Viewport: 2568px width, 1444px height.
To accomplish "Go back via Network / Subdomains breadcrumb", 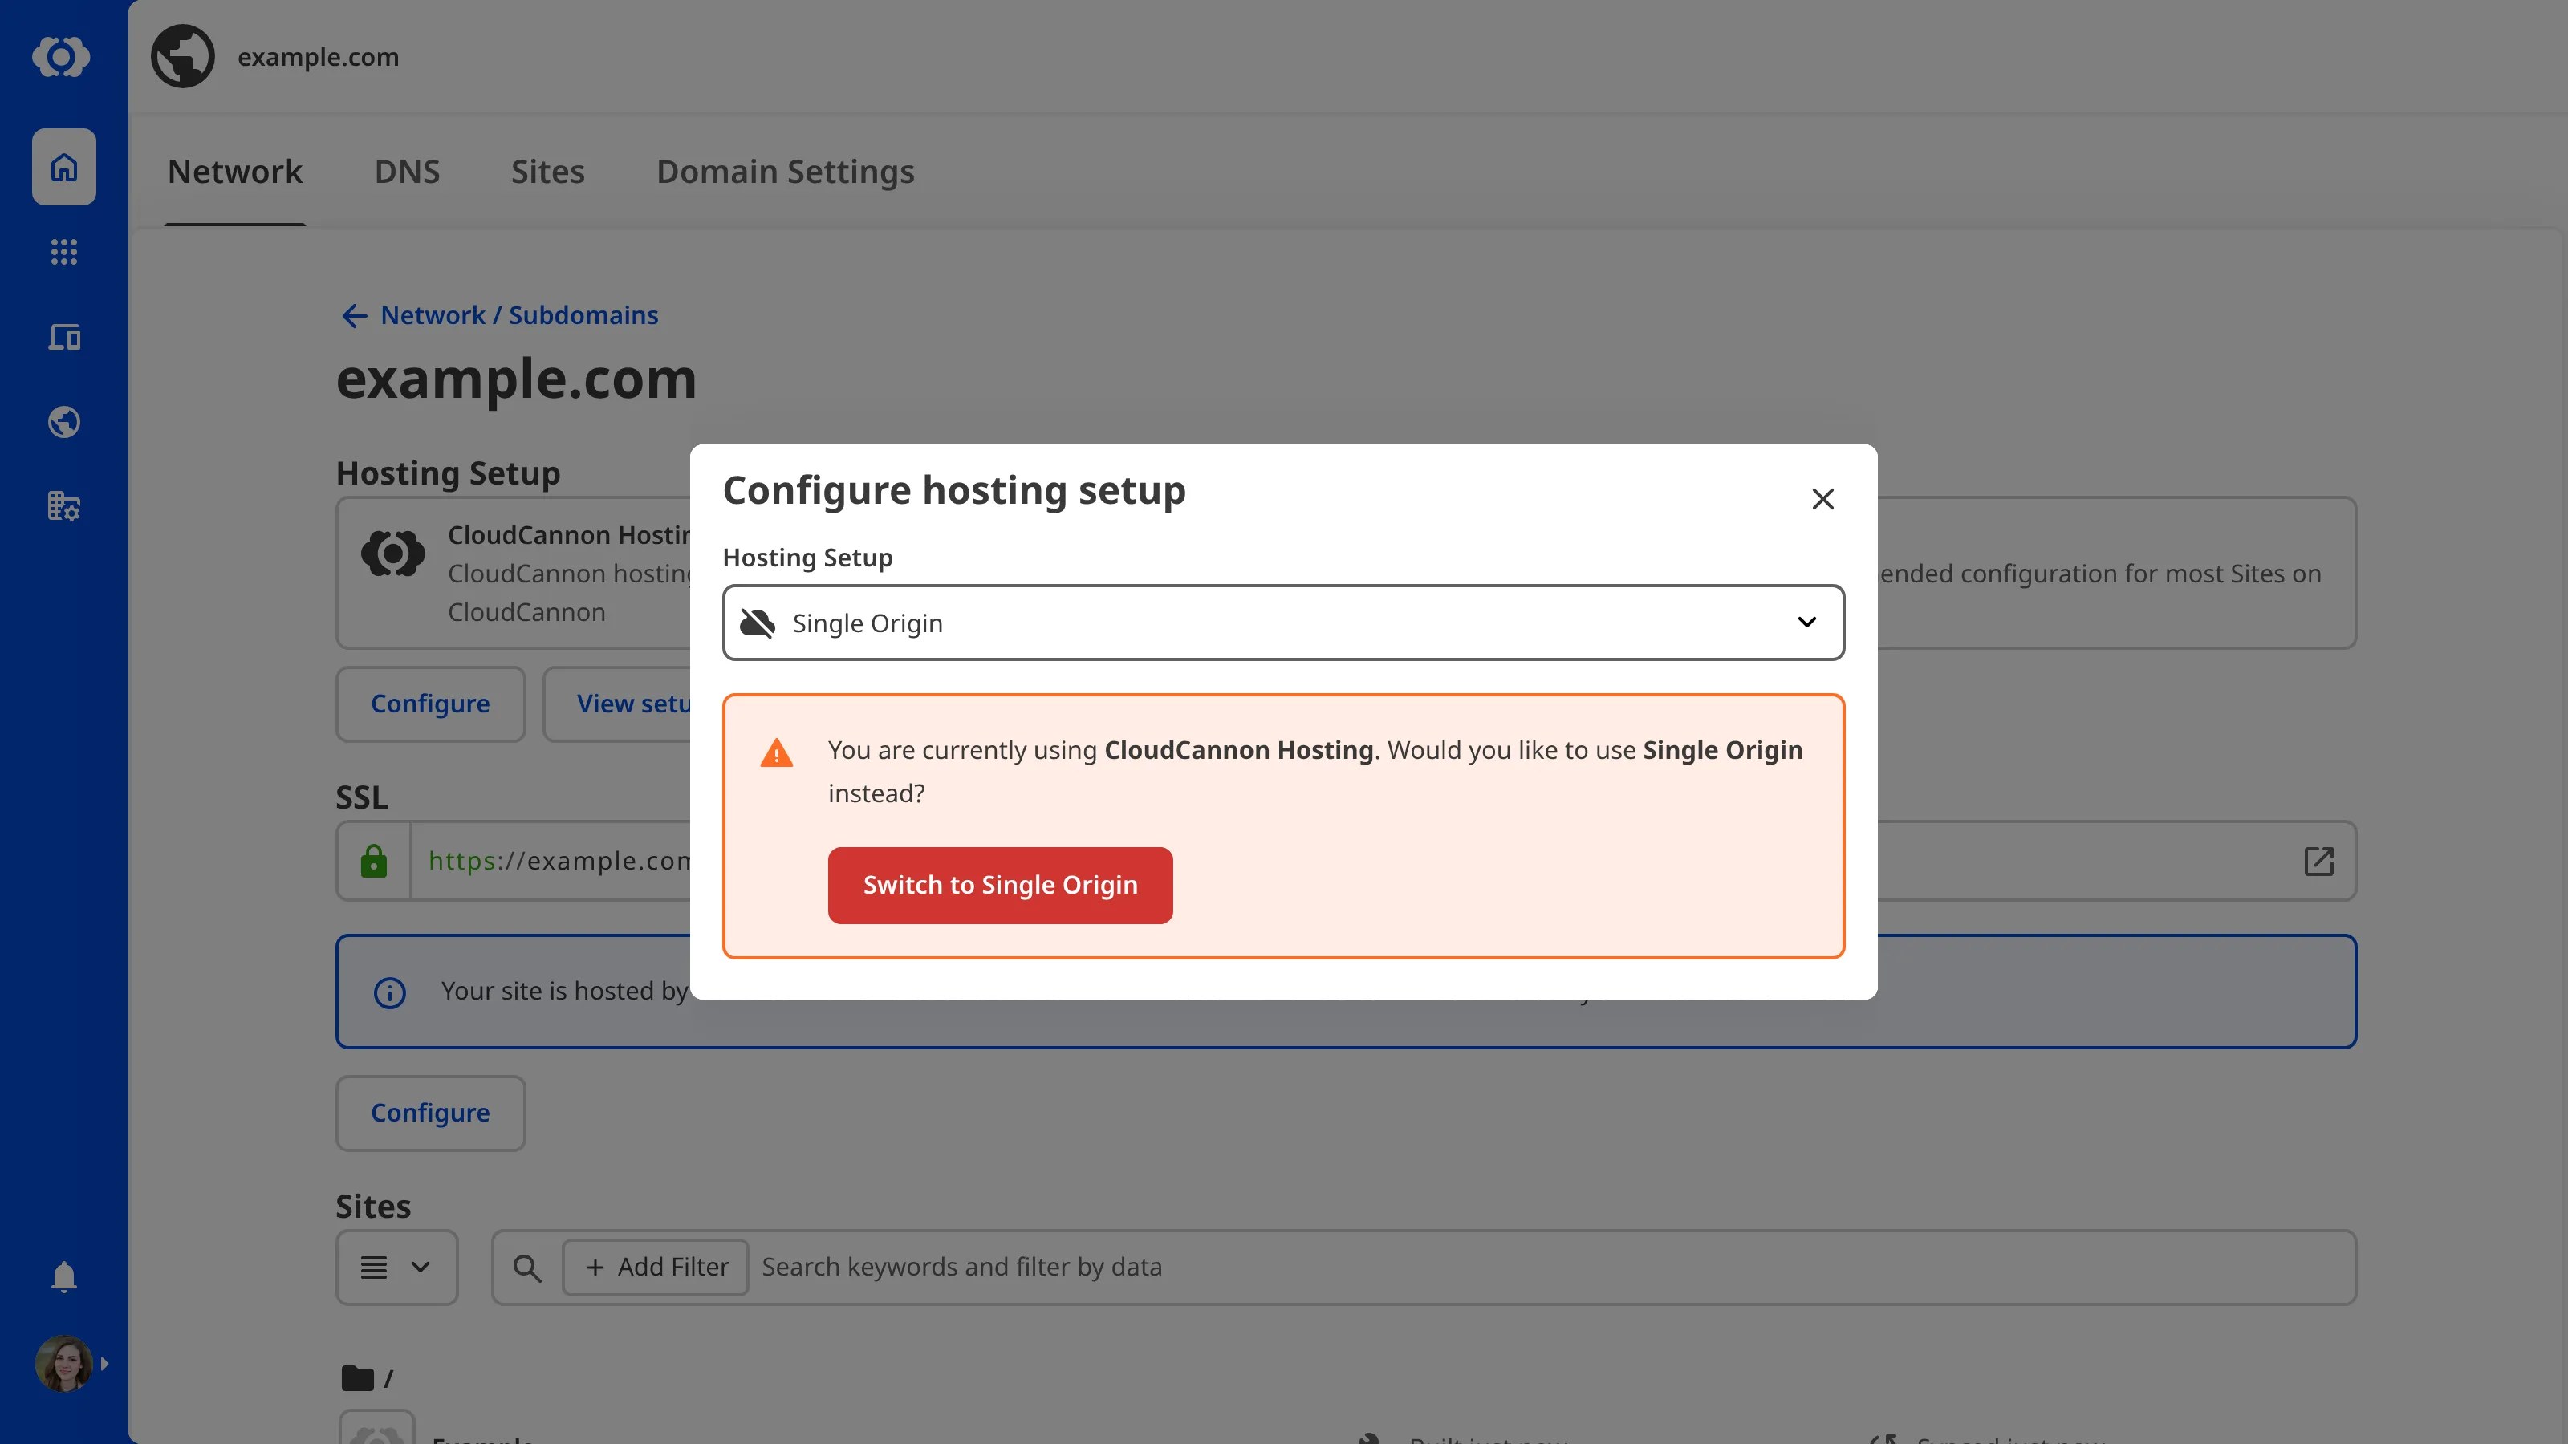I will coord(498,315).
